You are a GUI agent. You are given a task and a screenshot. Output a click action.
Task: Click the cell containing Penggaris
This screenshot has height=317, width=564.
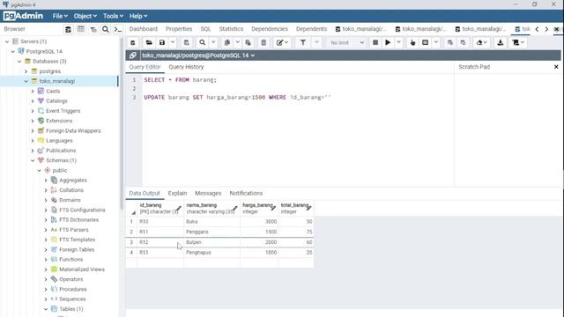[211, 232]
